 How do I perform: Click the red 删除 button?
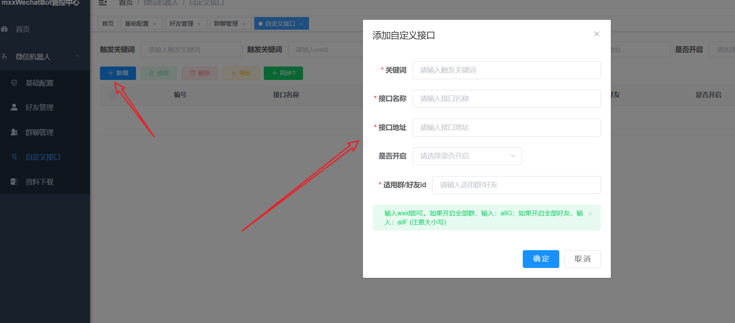coord(200,73)
